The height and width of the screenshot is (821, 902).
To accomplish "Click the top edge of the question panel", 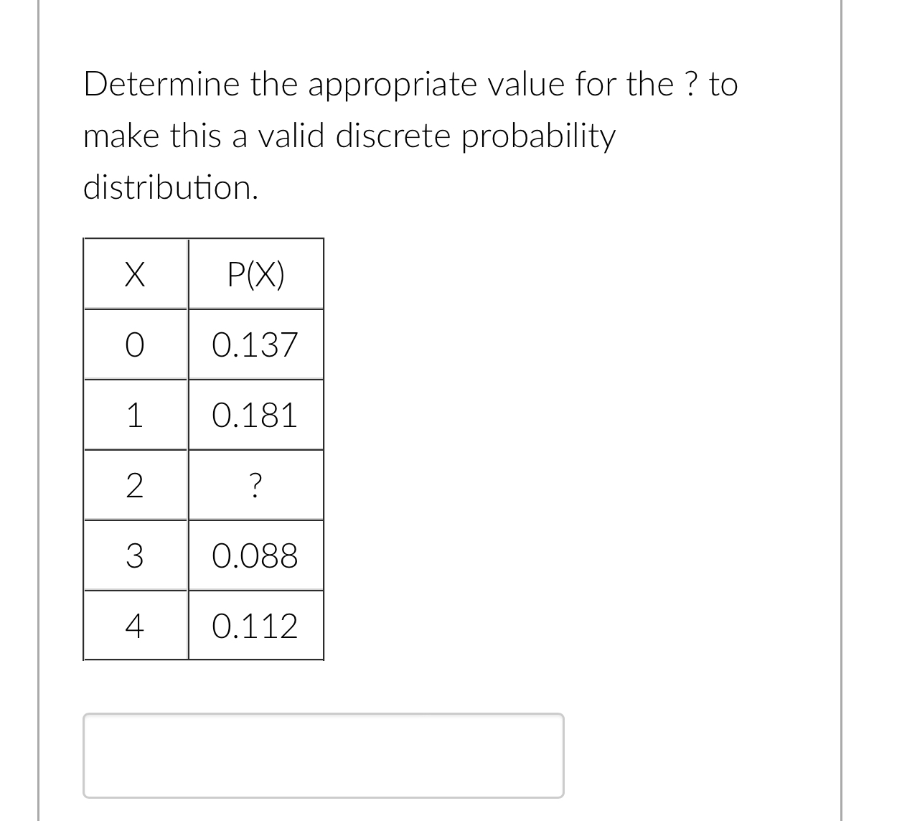I will point(438,7).
